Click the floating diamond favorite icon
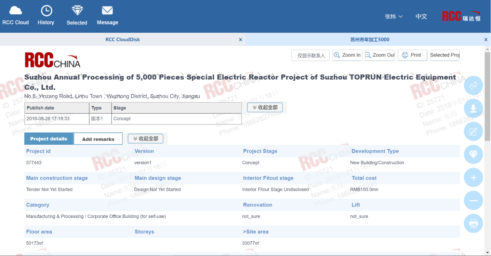491x256 pixels. (x=473, y=155)
